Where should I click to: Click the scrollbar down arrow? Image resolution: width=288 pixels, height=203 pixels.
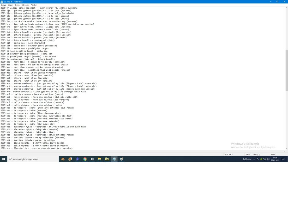point(286,149)
